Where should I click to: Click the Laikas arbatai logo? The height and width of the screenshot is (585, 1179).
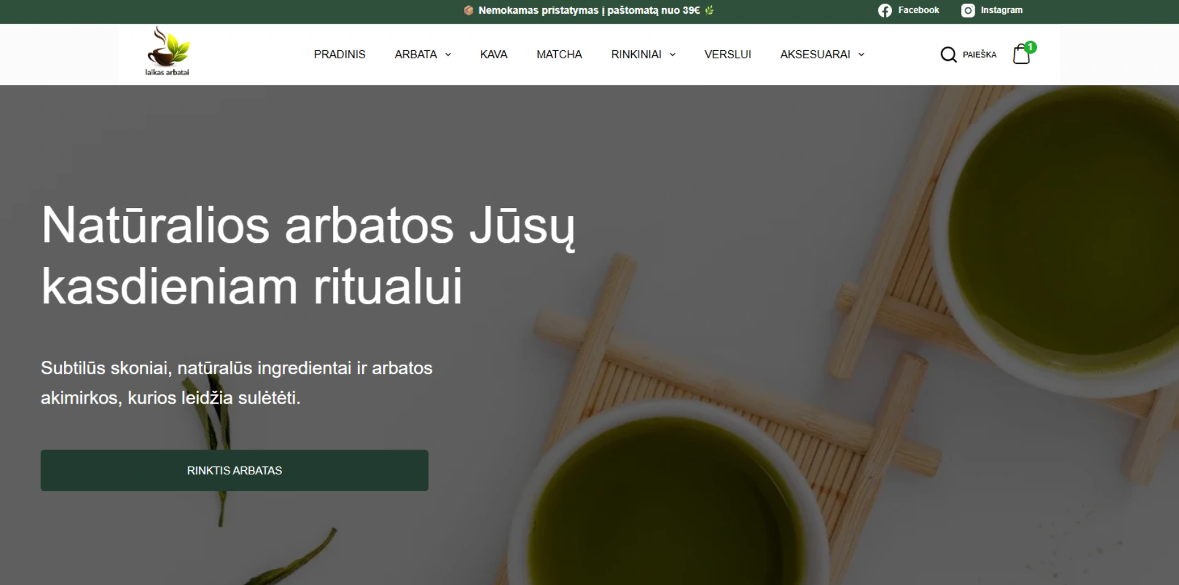pos(167,52)
